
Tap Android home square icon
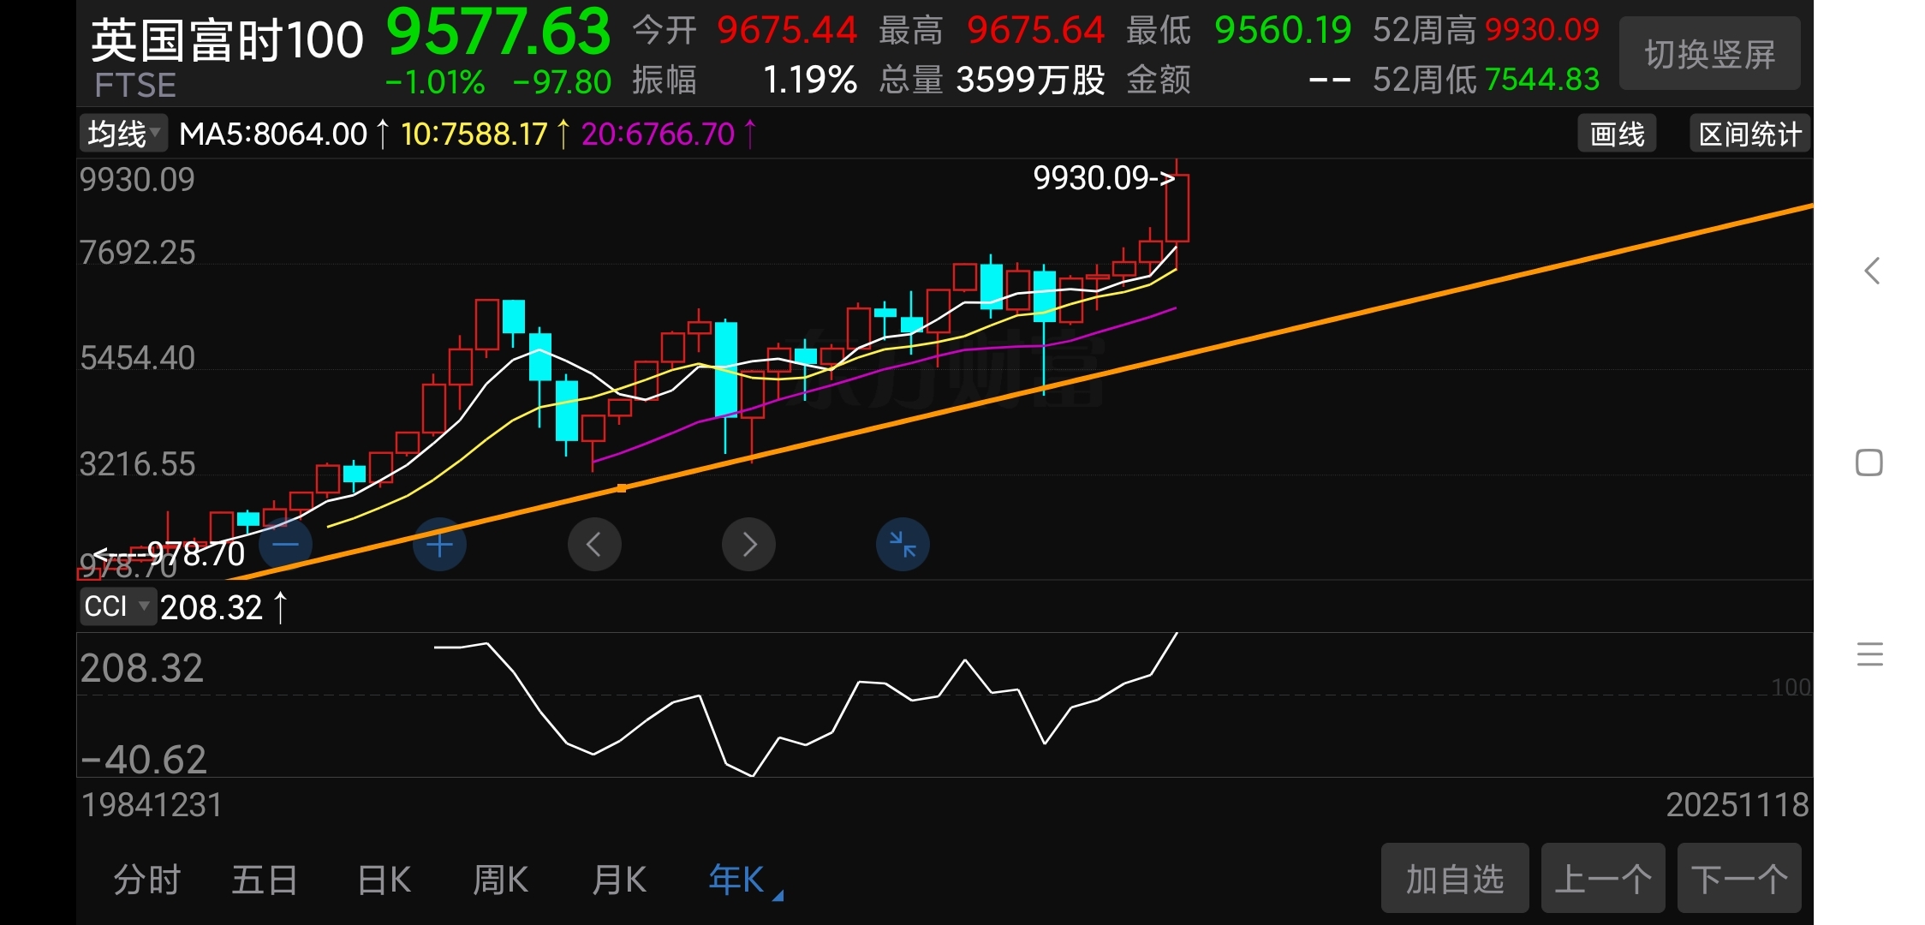point(1869,463)
